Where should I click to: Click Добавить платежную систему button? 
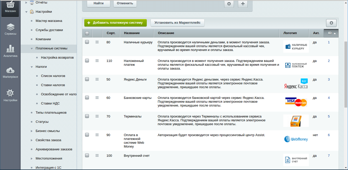[x=115, y=23]
